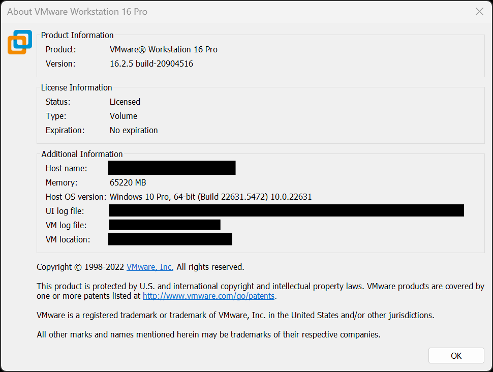Click the Additional Information group heading
Image resolution: width=493 pixels, height=372 pixels.
(x=82, y=154)
